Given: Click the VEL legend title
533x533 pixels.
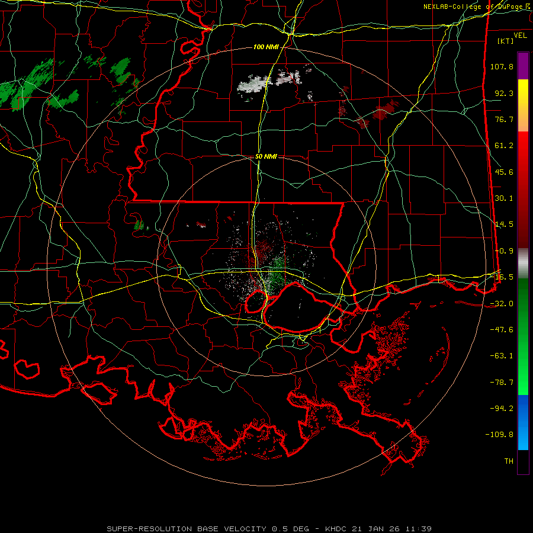Looking at the screenshot, I should pyautogui.click(x=520, y=36).
